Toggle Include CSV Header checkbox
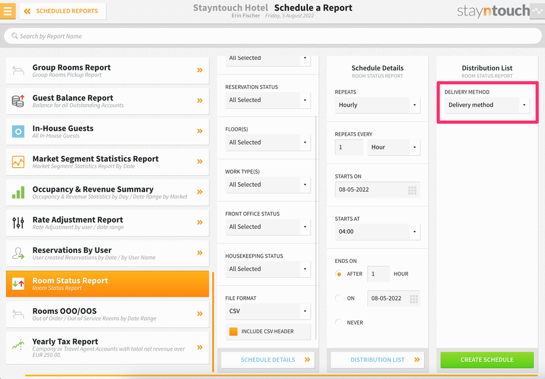Screen dimensions: 545x379 [233, 332]
